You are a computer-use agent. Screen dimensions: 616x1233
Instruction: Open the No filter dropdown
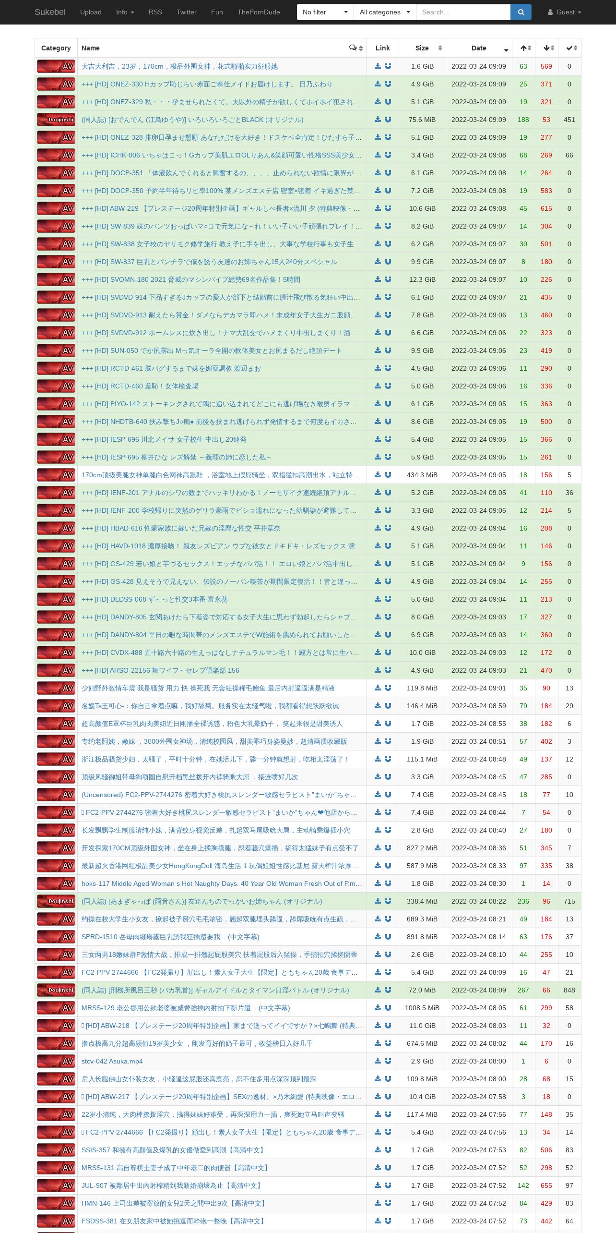click(325, 12)
